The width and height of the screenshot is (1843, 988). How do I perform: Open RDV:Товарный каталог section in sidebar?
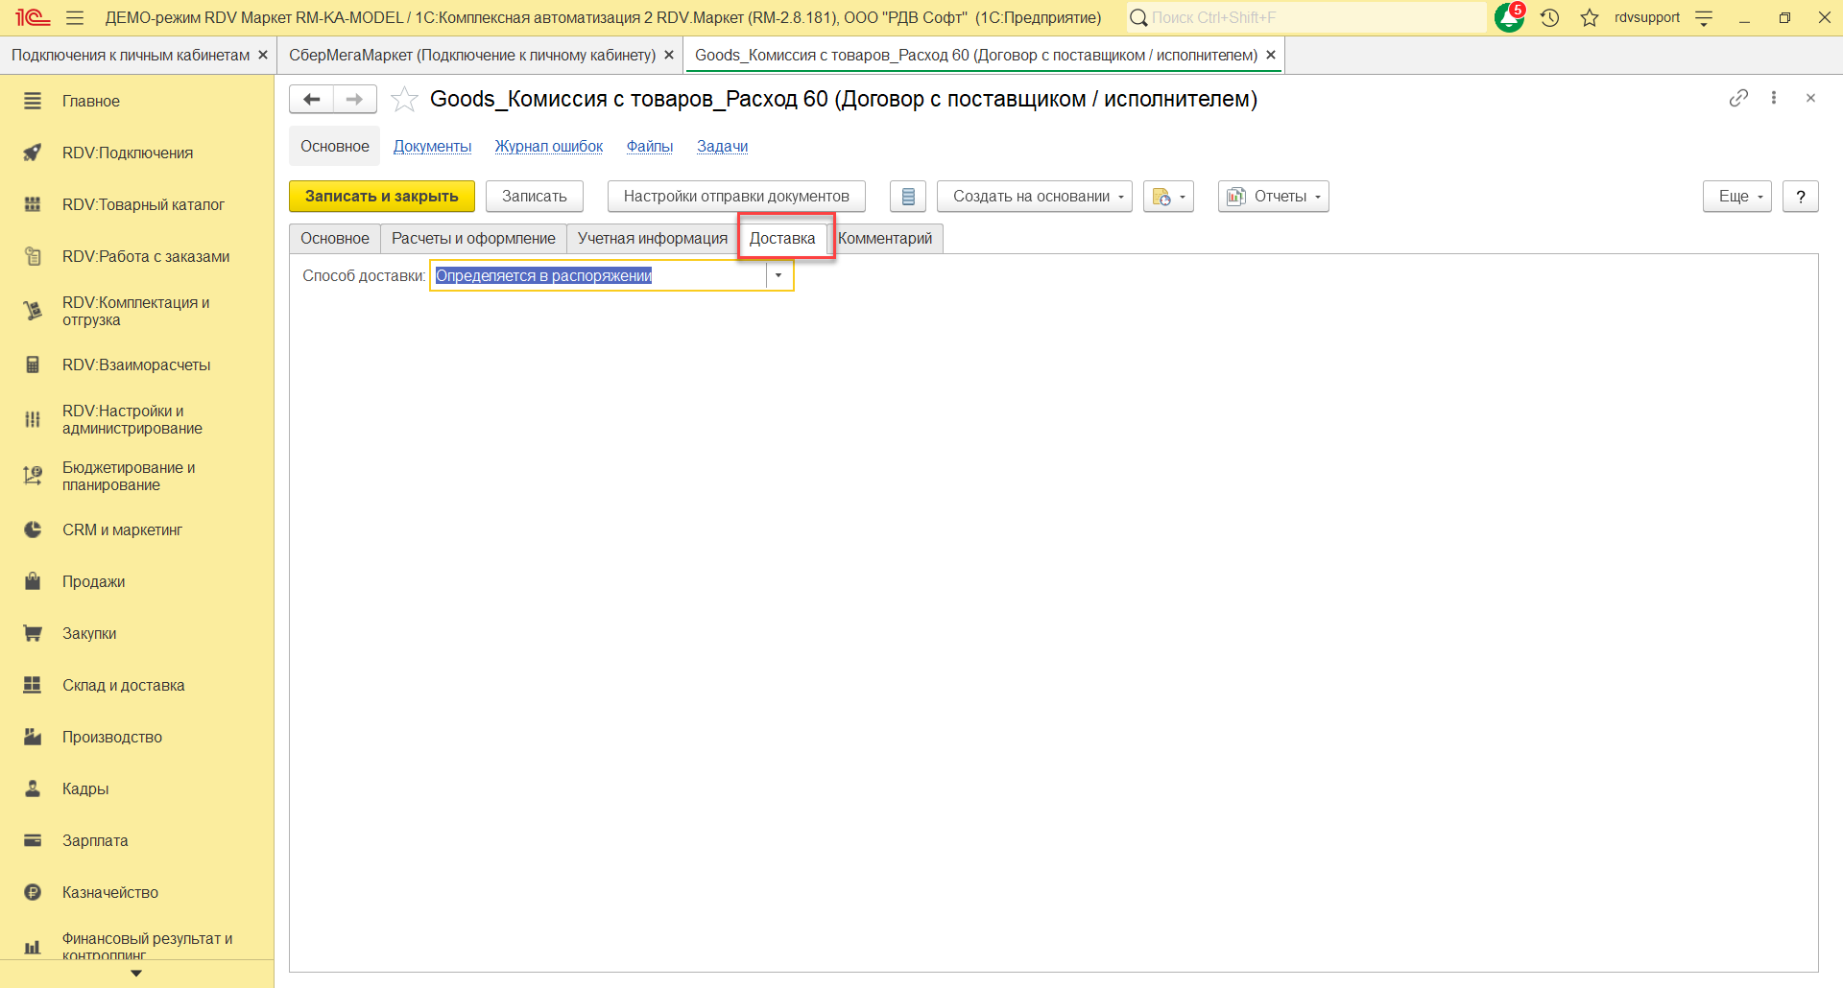pos(143,204)
